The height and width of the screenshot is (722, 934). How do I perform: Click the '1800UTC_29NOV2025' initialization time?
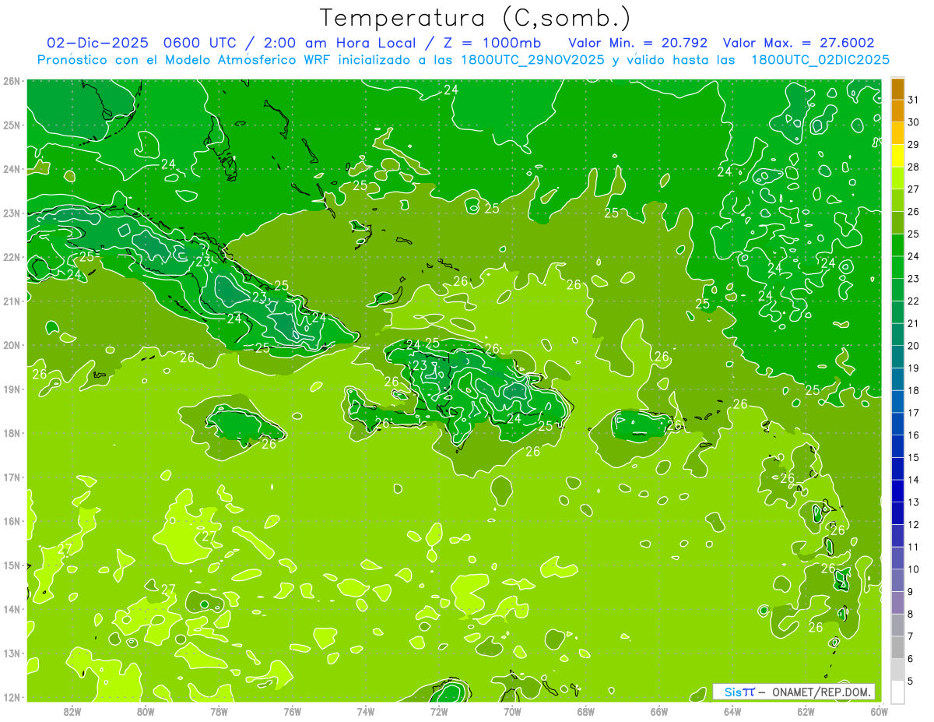pos(532,60)
